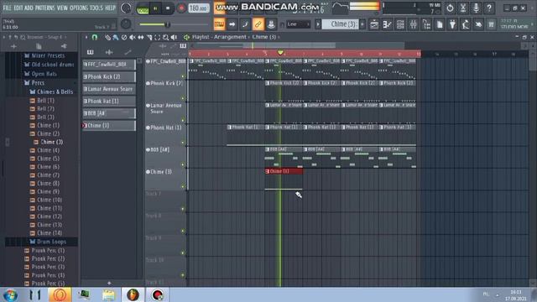
Task: Open the HELP menu
Action: click(x=110, y=8)
